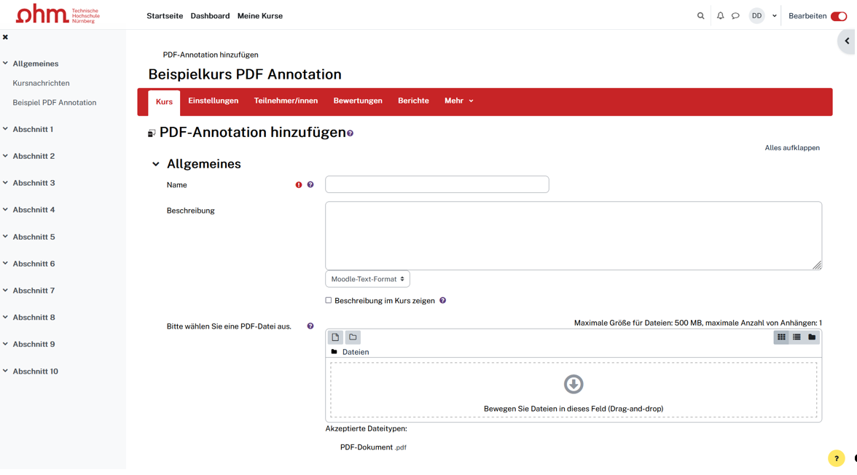Switch to the Einstellungen tab
The image size is (857, 475).
(214, 101)
